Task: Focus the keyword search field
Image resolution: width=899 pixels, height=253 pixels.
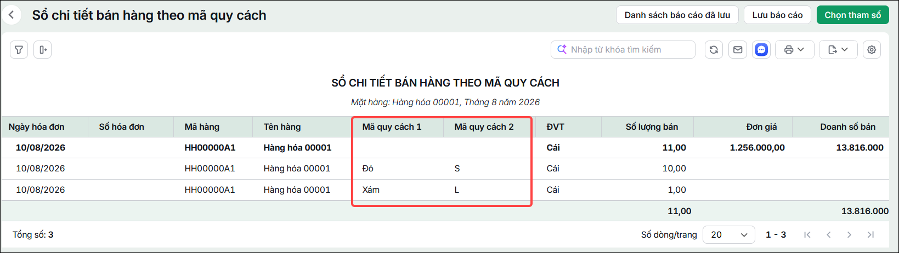Action: [623, 50]
